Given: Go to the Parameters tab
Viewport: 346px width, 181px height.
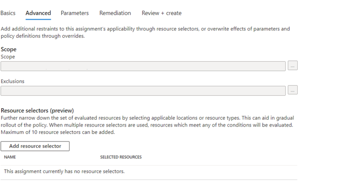Looking at the screenshot, I should pyautogui.click(x=75, y=13).
